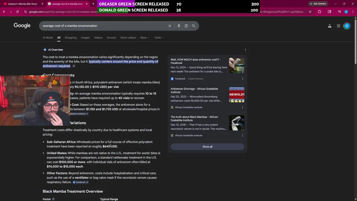
Task: Start voice search with the microphone icon
Action: (x=179, y=26)
